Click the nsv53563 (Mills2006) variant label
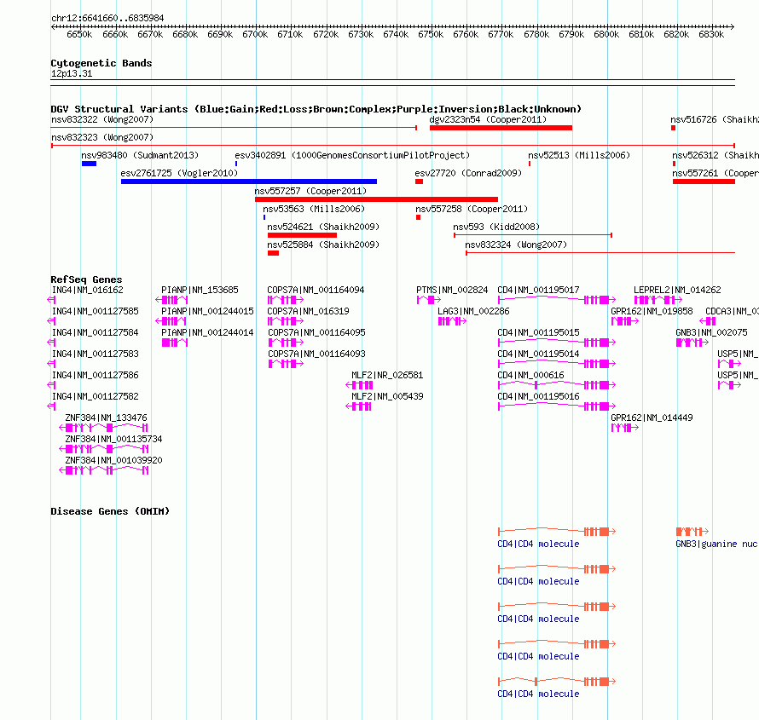This screenshot has width=759, height=720. click(314, 209)
